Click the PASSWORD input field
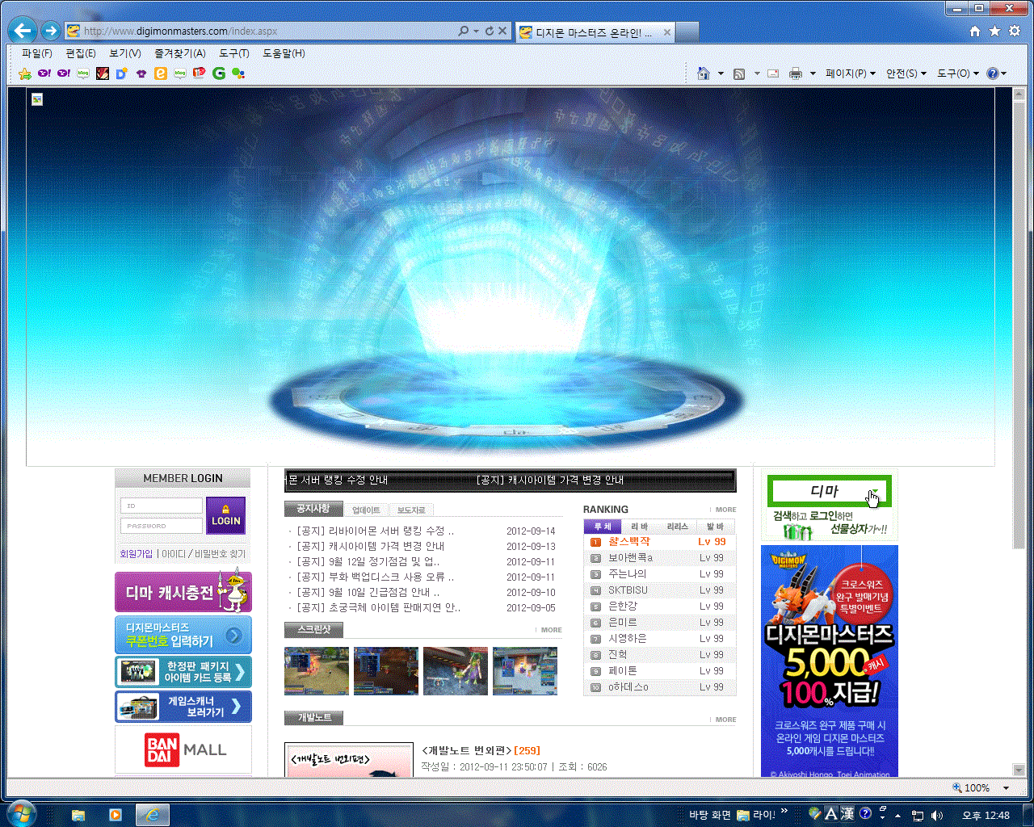Screen dimensions: 1034x827 tap(162, 526)
